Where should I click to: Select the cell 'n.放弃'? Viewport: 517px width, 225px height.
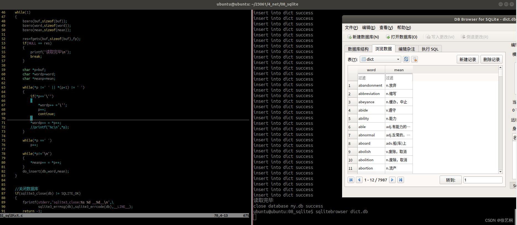(x=399, y=86)
